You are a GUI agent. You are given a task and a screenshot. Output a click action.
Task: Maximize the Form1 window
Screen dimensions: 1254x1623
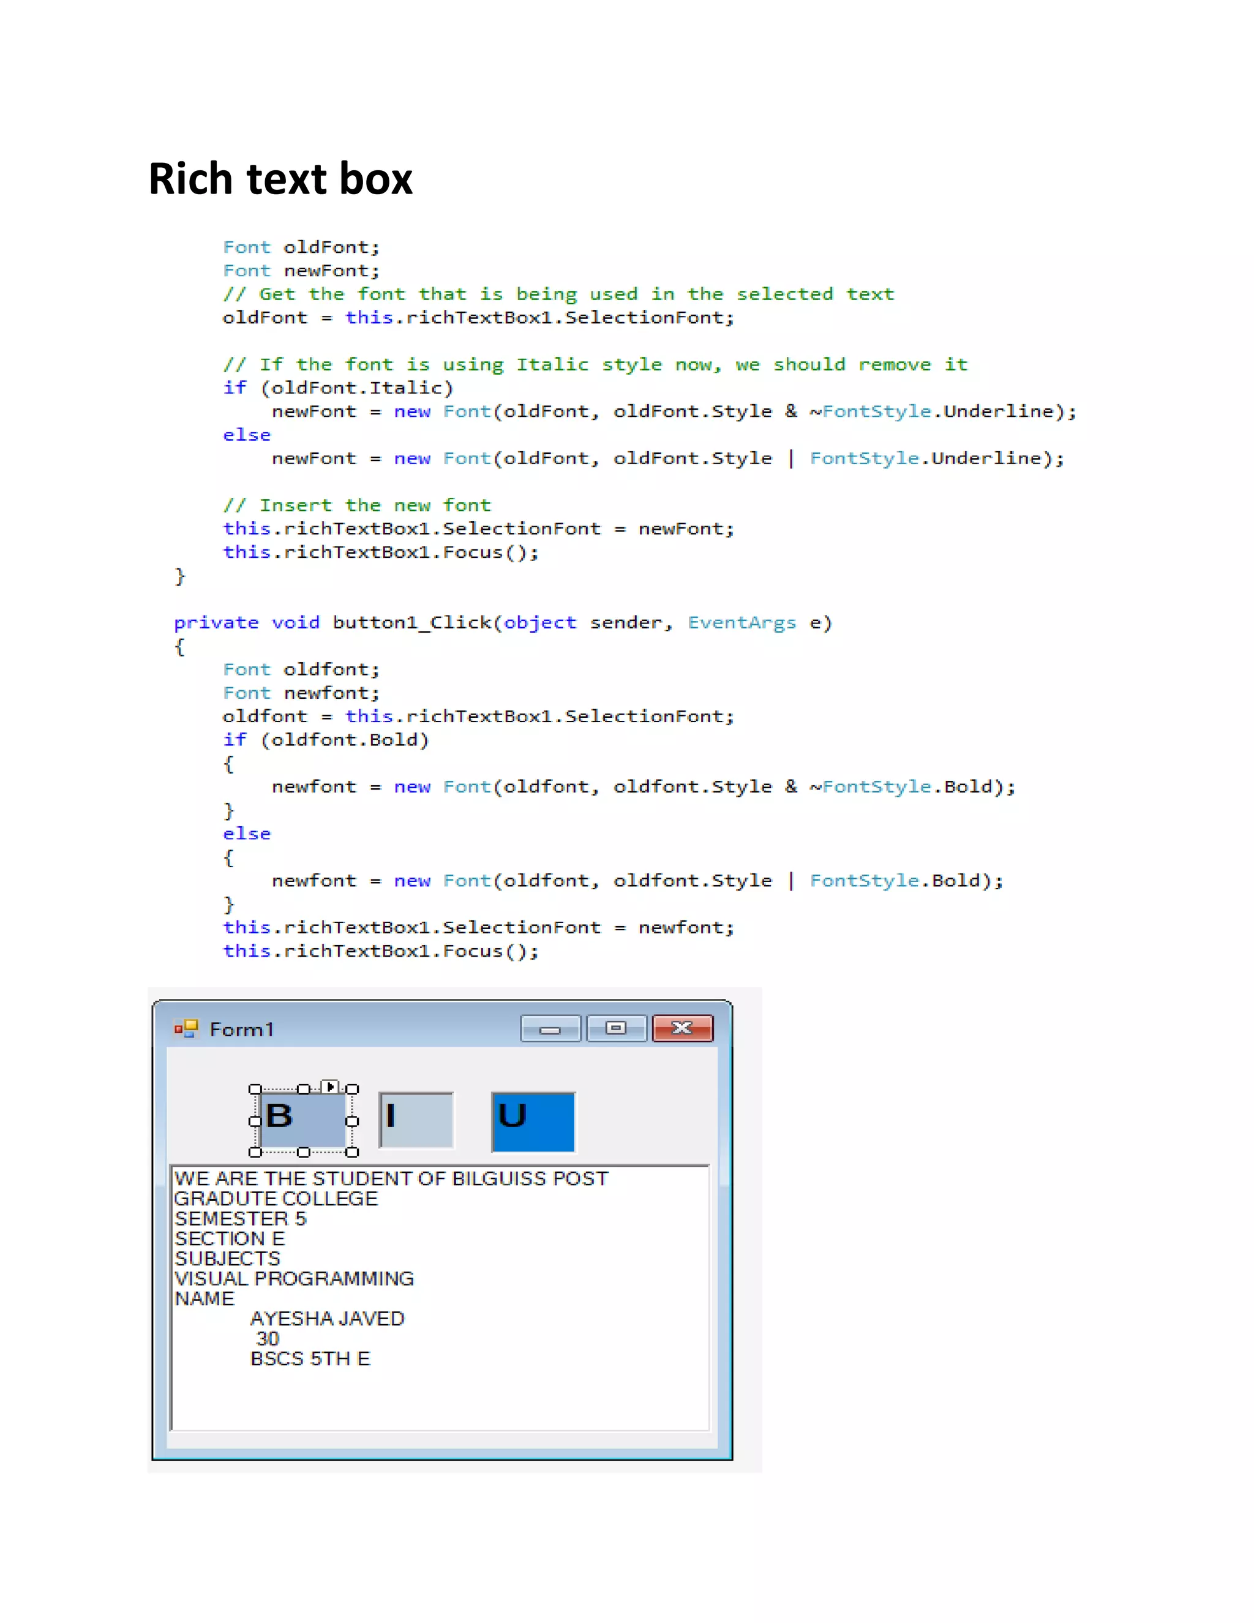tap(616, 1028)
